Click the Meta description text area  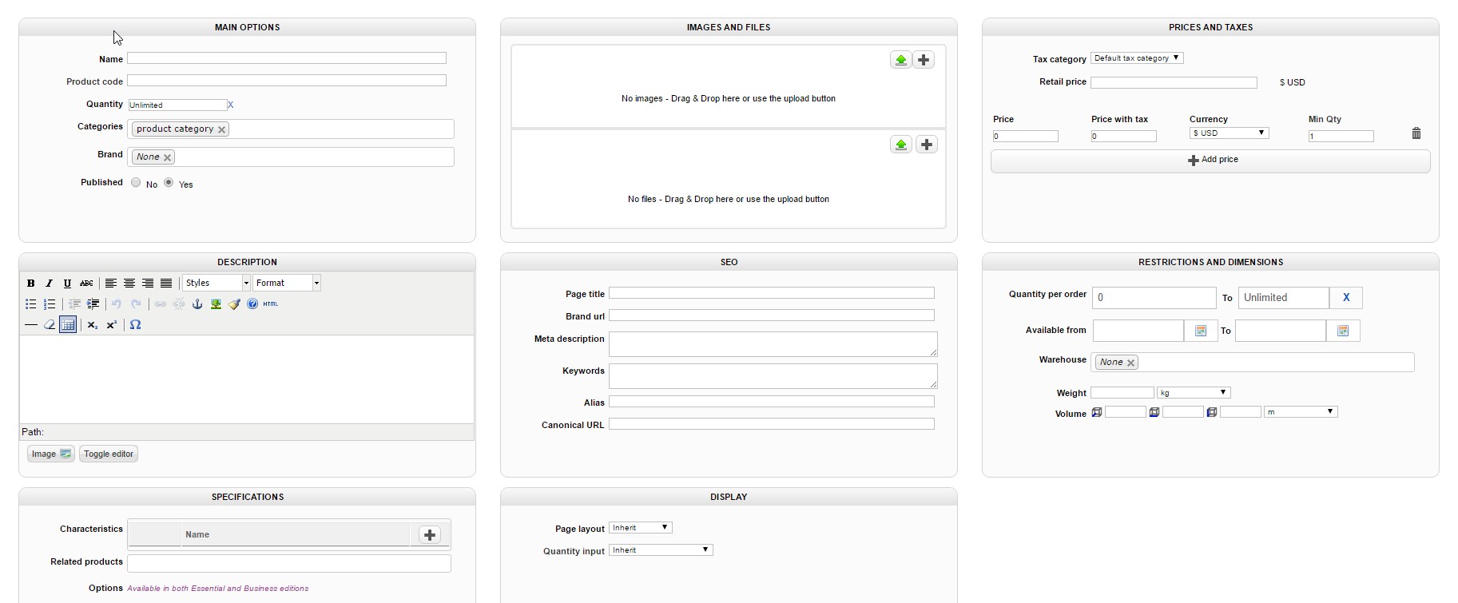click(x=773, y=344)
